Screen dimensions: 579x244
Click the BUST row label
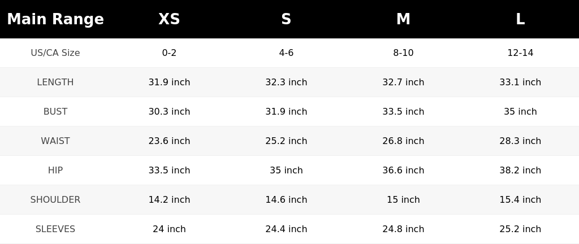pyautogui.click(x=55, y=112)
